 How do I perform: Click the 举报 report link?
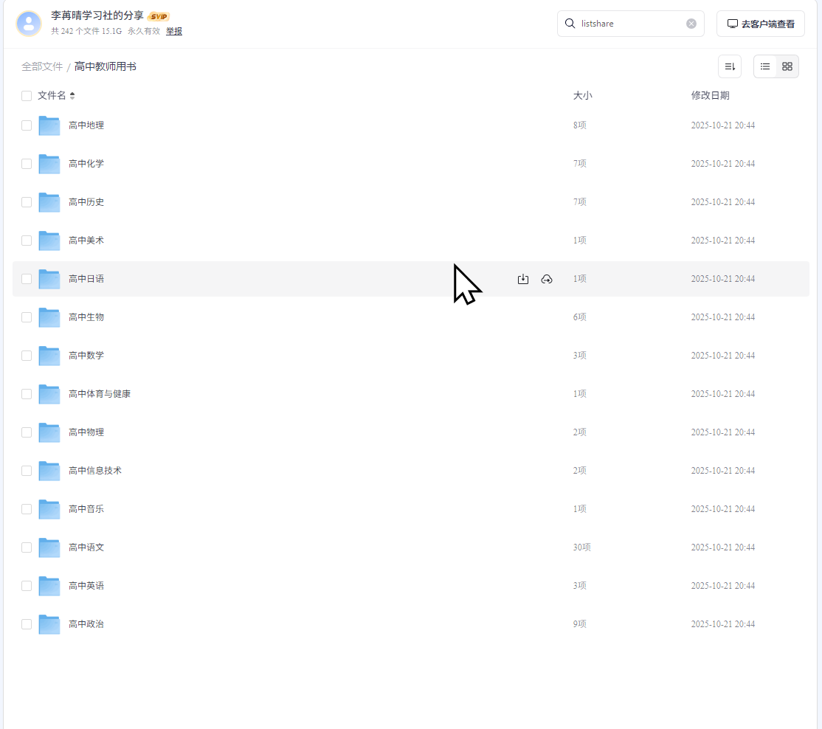point(174,31)
